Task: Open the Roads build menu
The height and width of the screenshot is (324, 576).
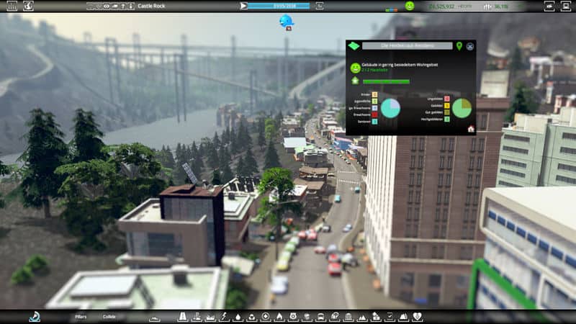Action: 156,317
